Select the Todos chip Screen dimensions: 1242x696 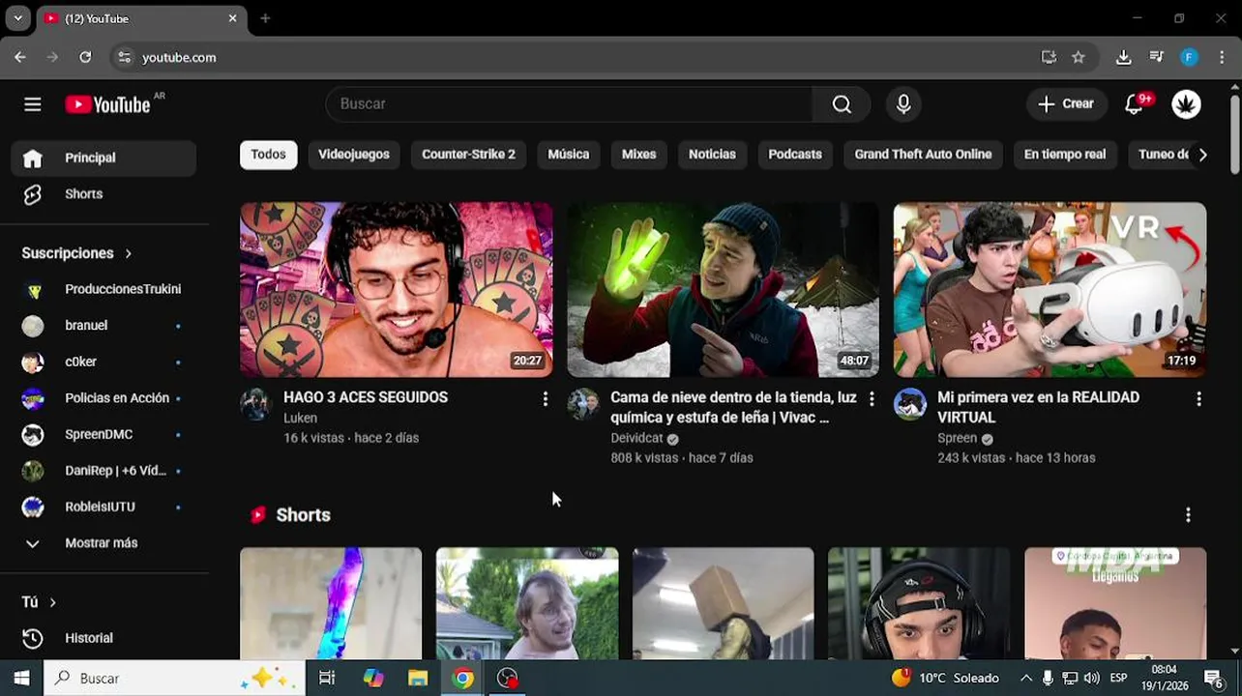tap(268, 155)
